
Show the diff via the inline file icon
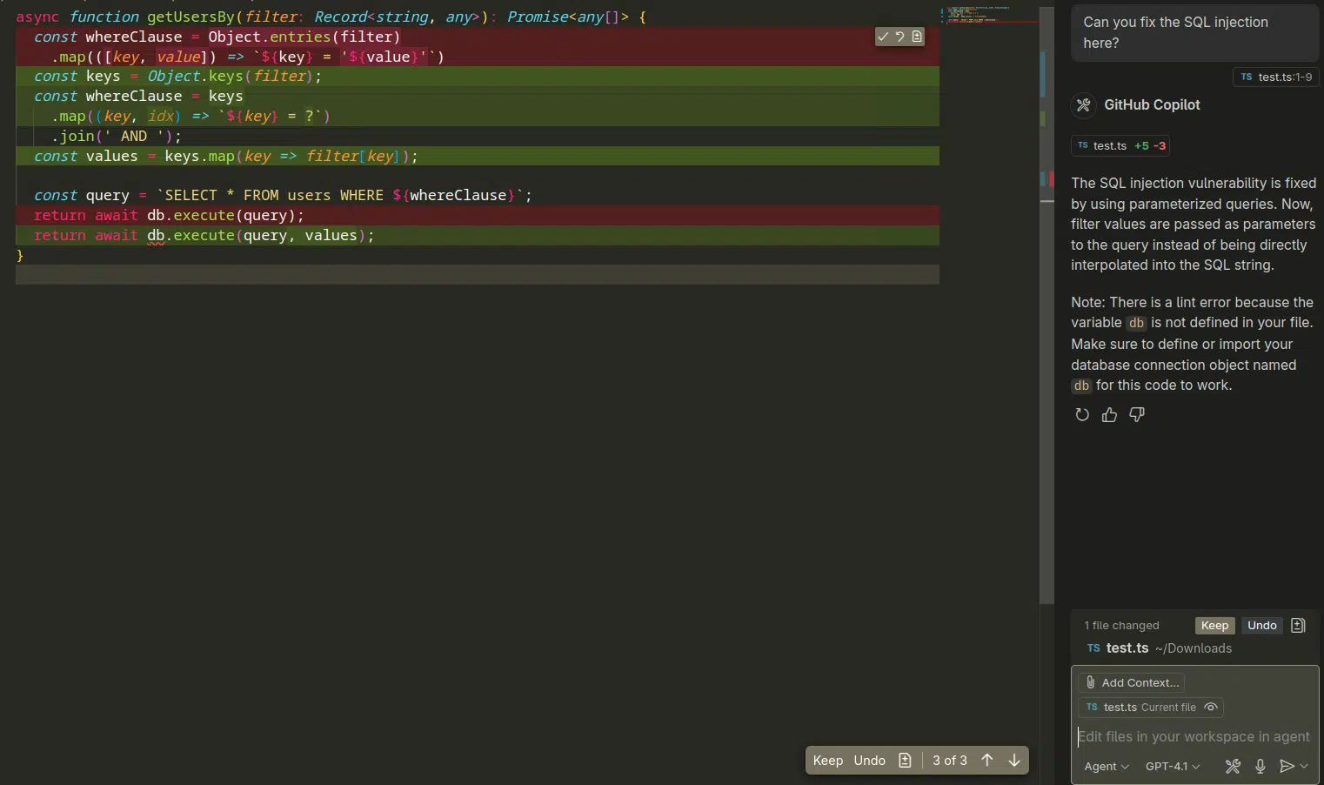[x=917, y=37]
